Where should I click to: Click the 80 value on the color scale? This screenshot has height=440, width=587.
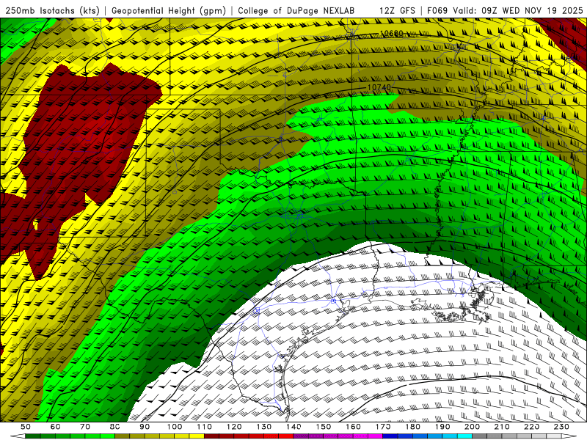pyautogui.click(x=115, y=427)
